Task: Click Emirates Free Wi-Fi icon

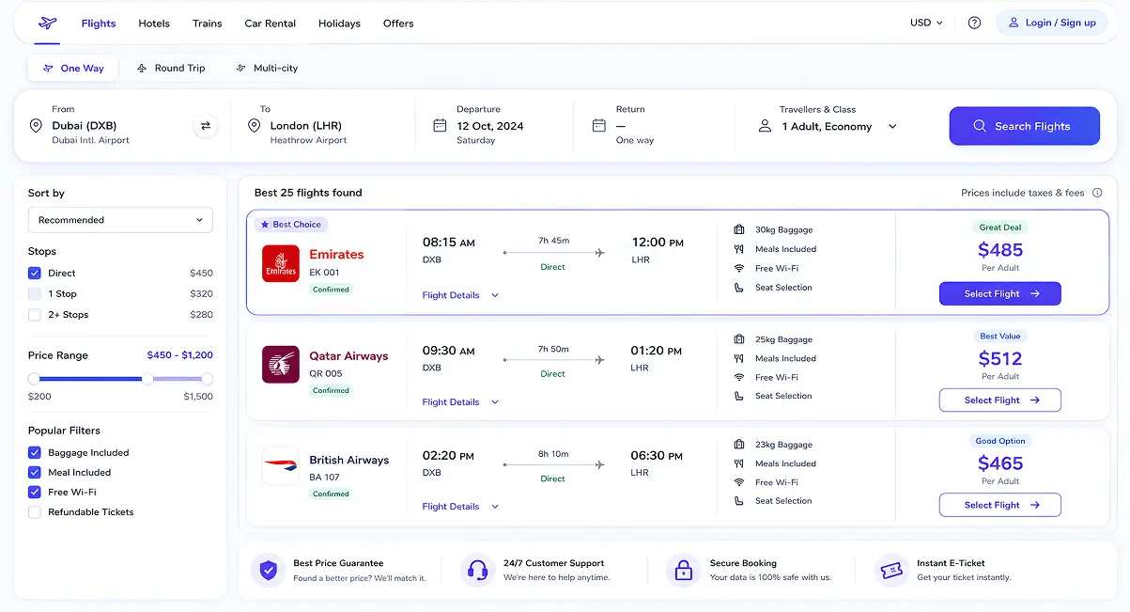Action: (739, 269)
